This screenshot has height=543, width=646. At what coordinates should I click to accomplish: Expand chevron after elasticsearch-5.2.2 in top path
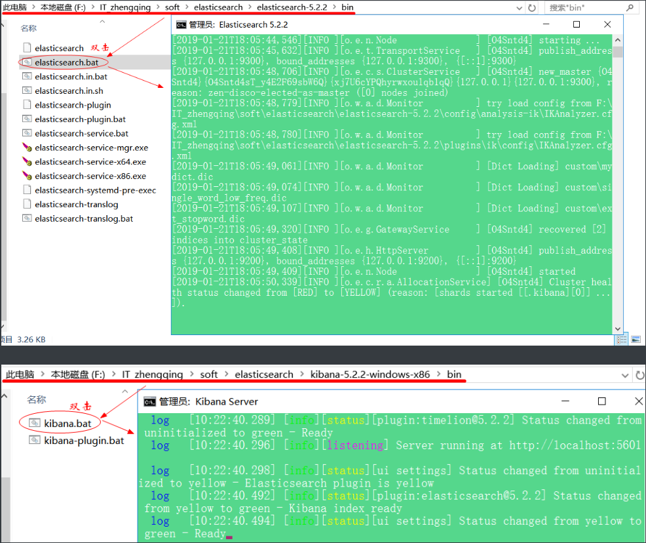tap(334, 7)
